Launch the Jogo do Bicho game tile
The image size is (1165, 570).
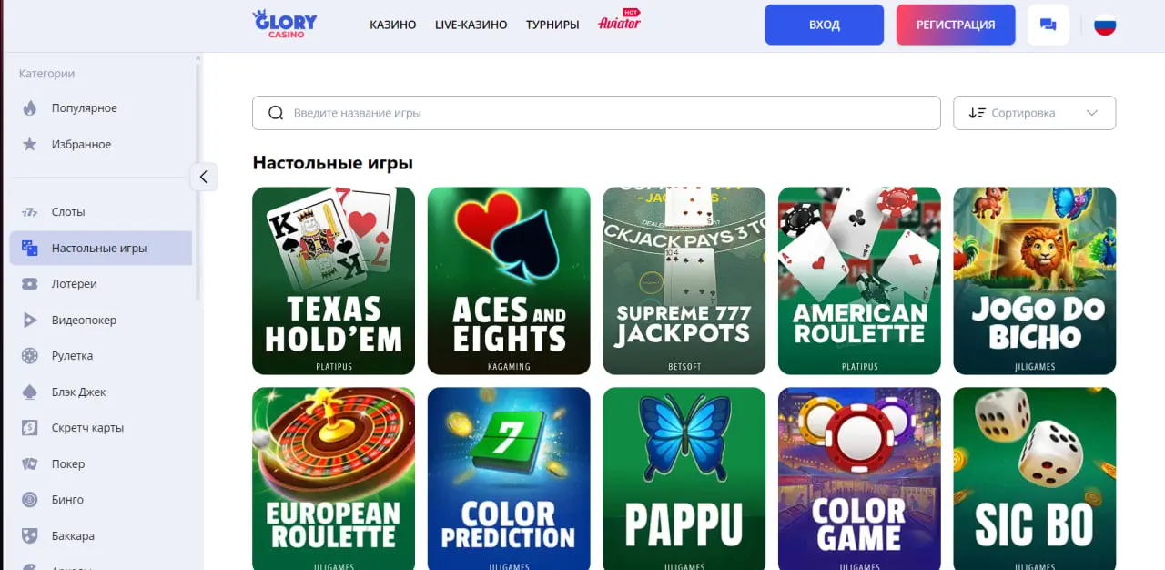(x=1034, y=280)
